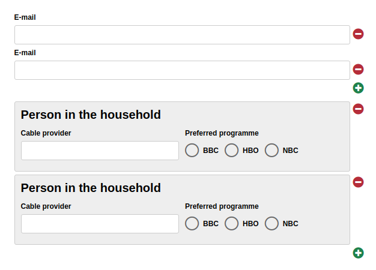Click first person's Cable provider field
The width and height of the screenshot is (376, 270).
coord(100,151)
